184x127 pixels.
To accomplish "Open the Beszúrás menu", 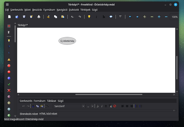I will tap(37, 10).
